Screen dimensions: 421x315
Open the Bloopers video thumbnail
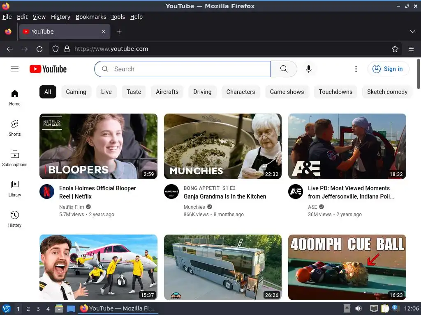point(98,146)
